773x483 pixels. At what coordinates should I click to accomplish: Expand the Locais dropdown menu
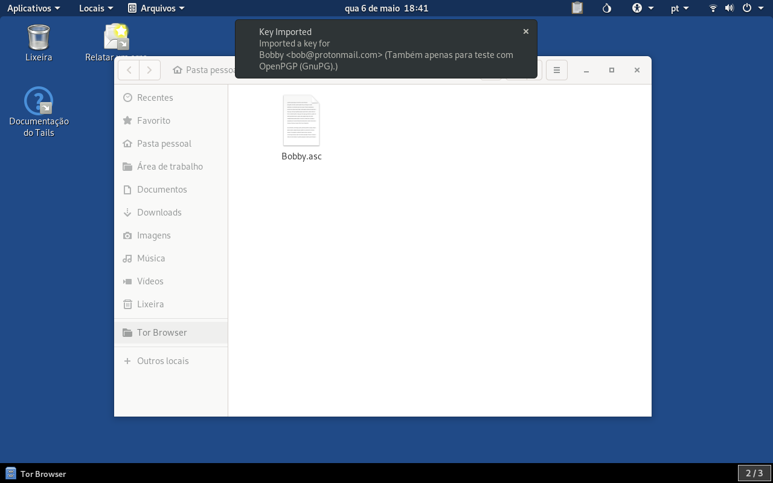point(96,8)
